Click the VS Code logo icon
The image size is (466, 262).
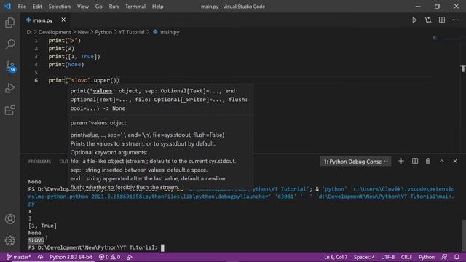[x=7, y=7]
